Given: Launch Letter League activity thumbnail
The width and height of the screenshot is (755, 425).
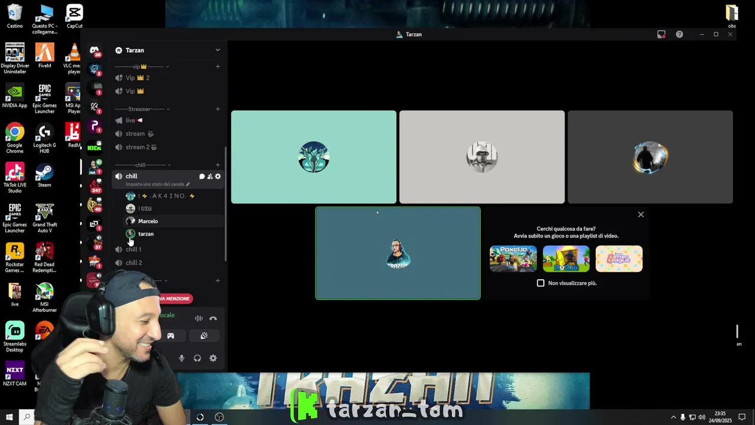Looking at the screenshot, I should click(619, 259).
